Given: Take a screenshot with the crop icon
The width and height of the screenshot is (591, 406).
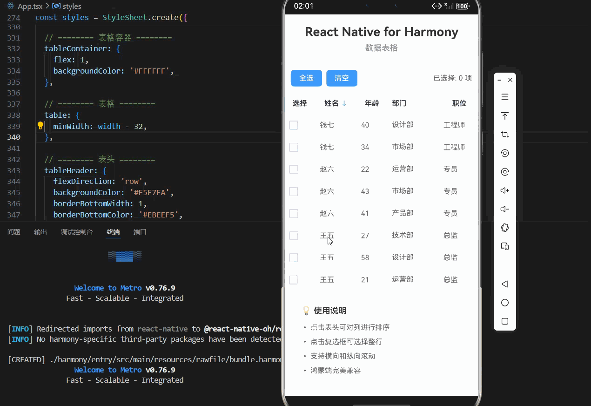Looking at the screenshot, I should click(x=505, y=135).
